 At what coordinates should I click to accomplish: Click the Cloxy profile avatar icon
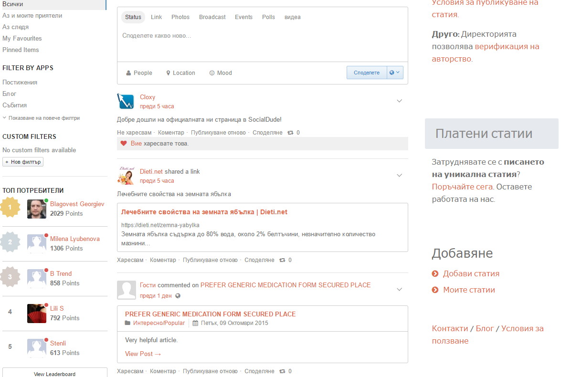(125, 102)
